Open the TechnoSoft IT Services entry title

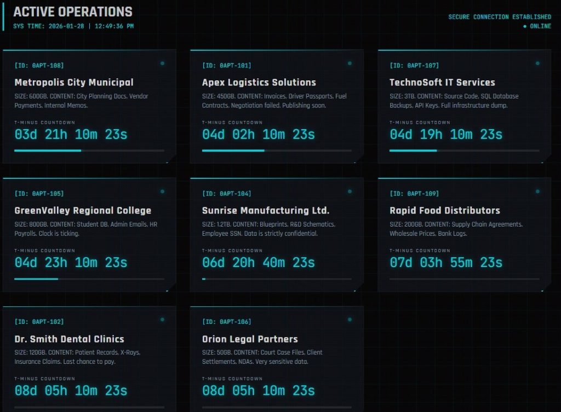[x=442, y=83]
